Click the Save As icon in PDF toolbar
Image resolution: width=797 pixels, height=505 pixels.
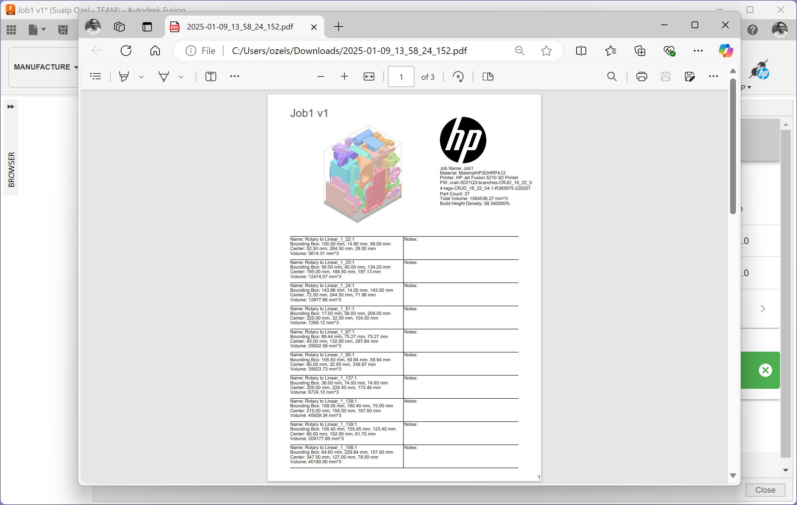click(689, 76)
